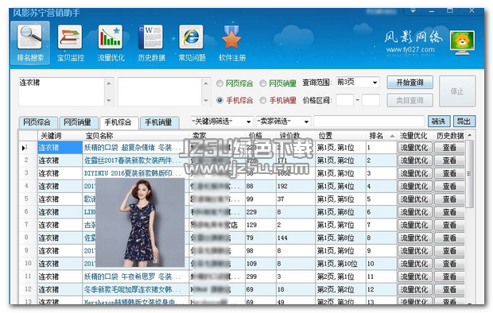Click 查看 button in row 8

[x=449, y=238]
